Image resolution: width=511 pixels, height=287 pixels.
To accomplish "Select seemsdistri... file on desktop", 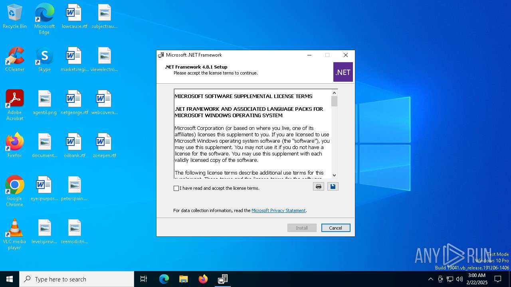I will (74, 232).
